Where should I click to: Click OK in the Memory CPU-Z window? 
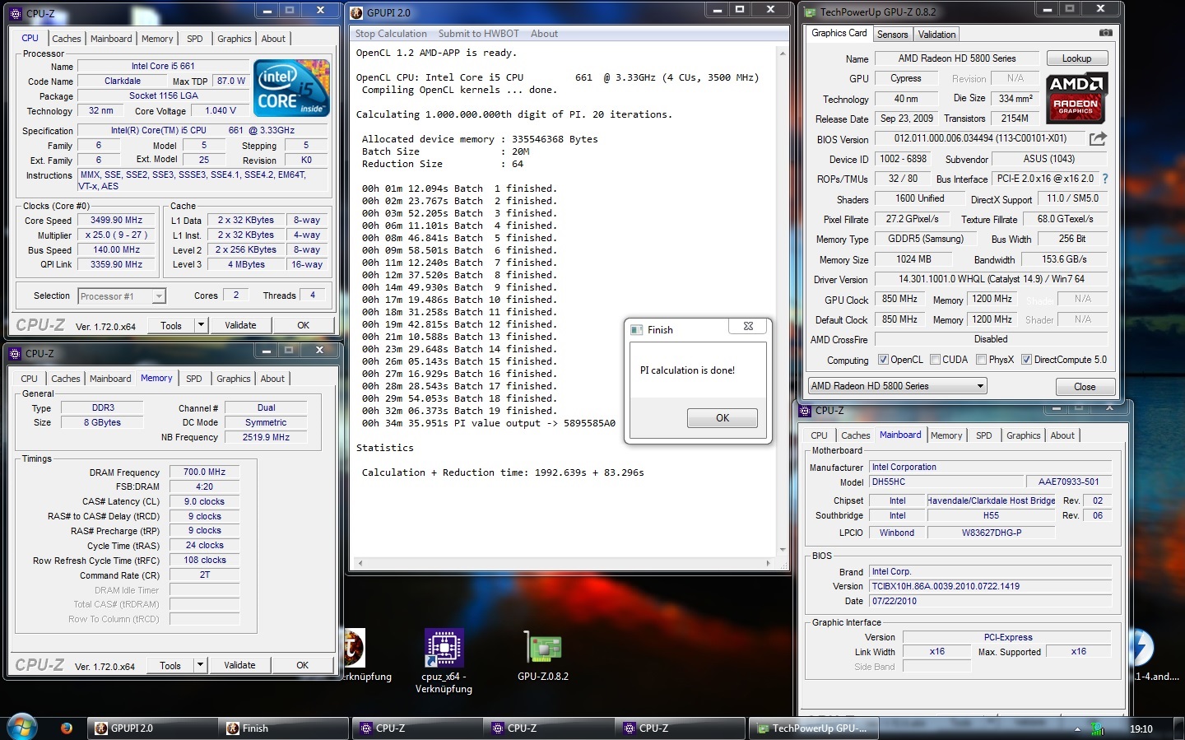tap(302, 665)
